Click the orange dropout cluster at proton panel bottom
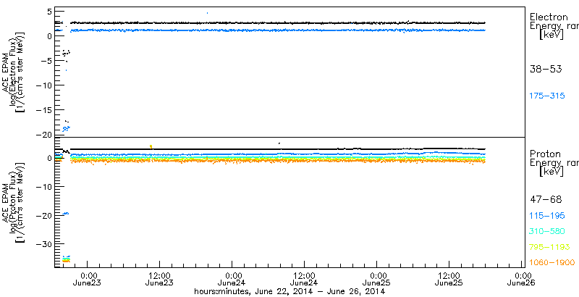This screenshot has height=297, width=579. point(66,261)
